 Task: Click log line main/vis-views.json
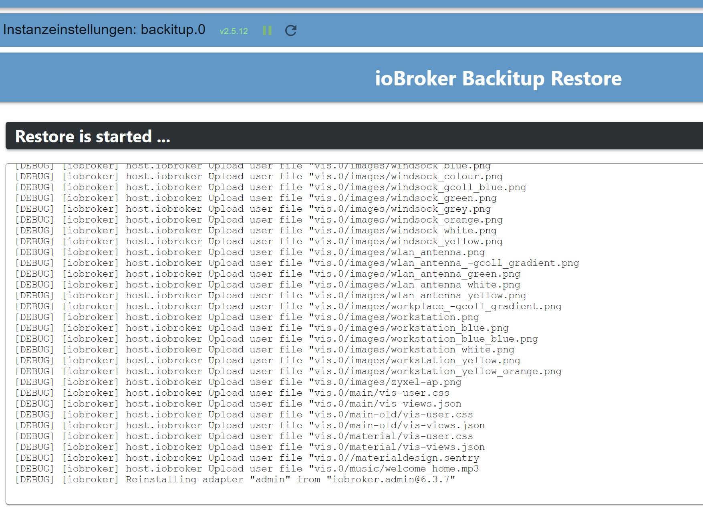click(238, 404)
